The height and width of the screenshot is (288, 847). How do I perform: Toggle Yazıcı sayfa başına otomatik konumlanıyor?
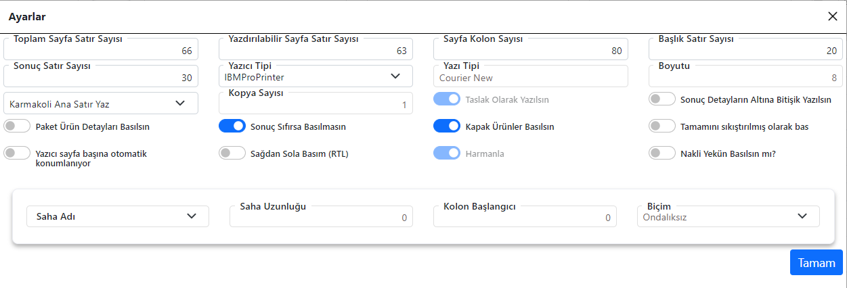coord(18,153)
